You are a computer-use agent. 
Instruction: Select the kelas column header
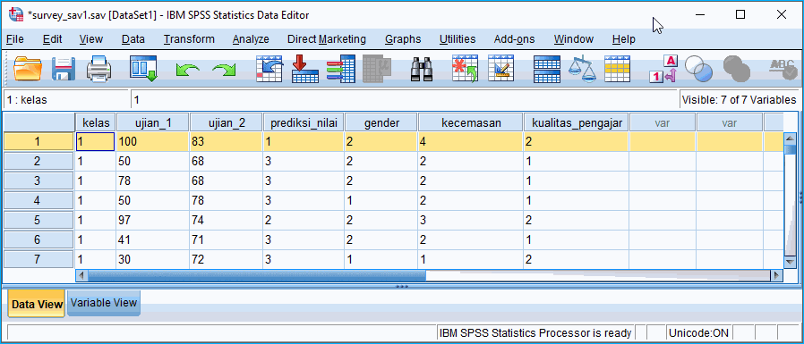(96, 123)
